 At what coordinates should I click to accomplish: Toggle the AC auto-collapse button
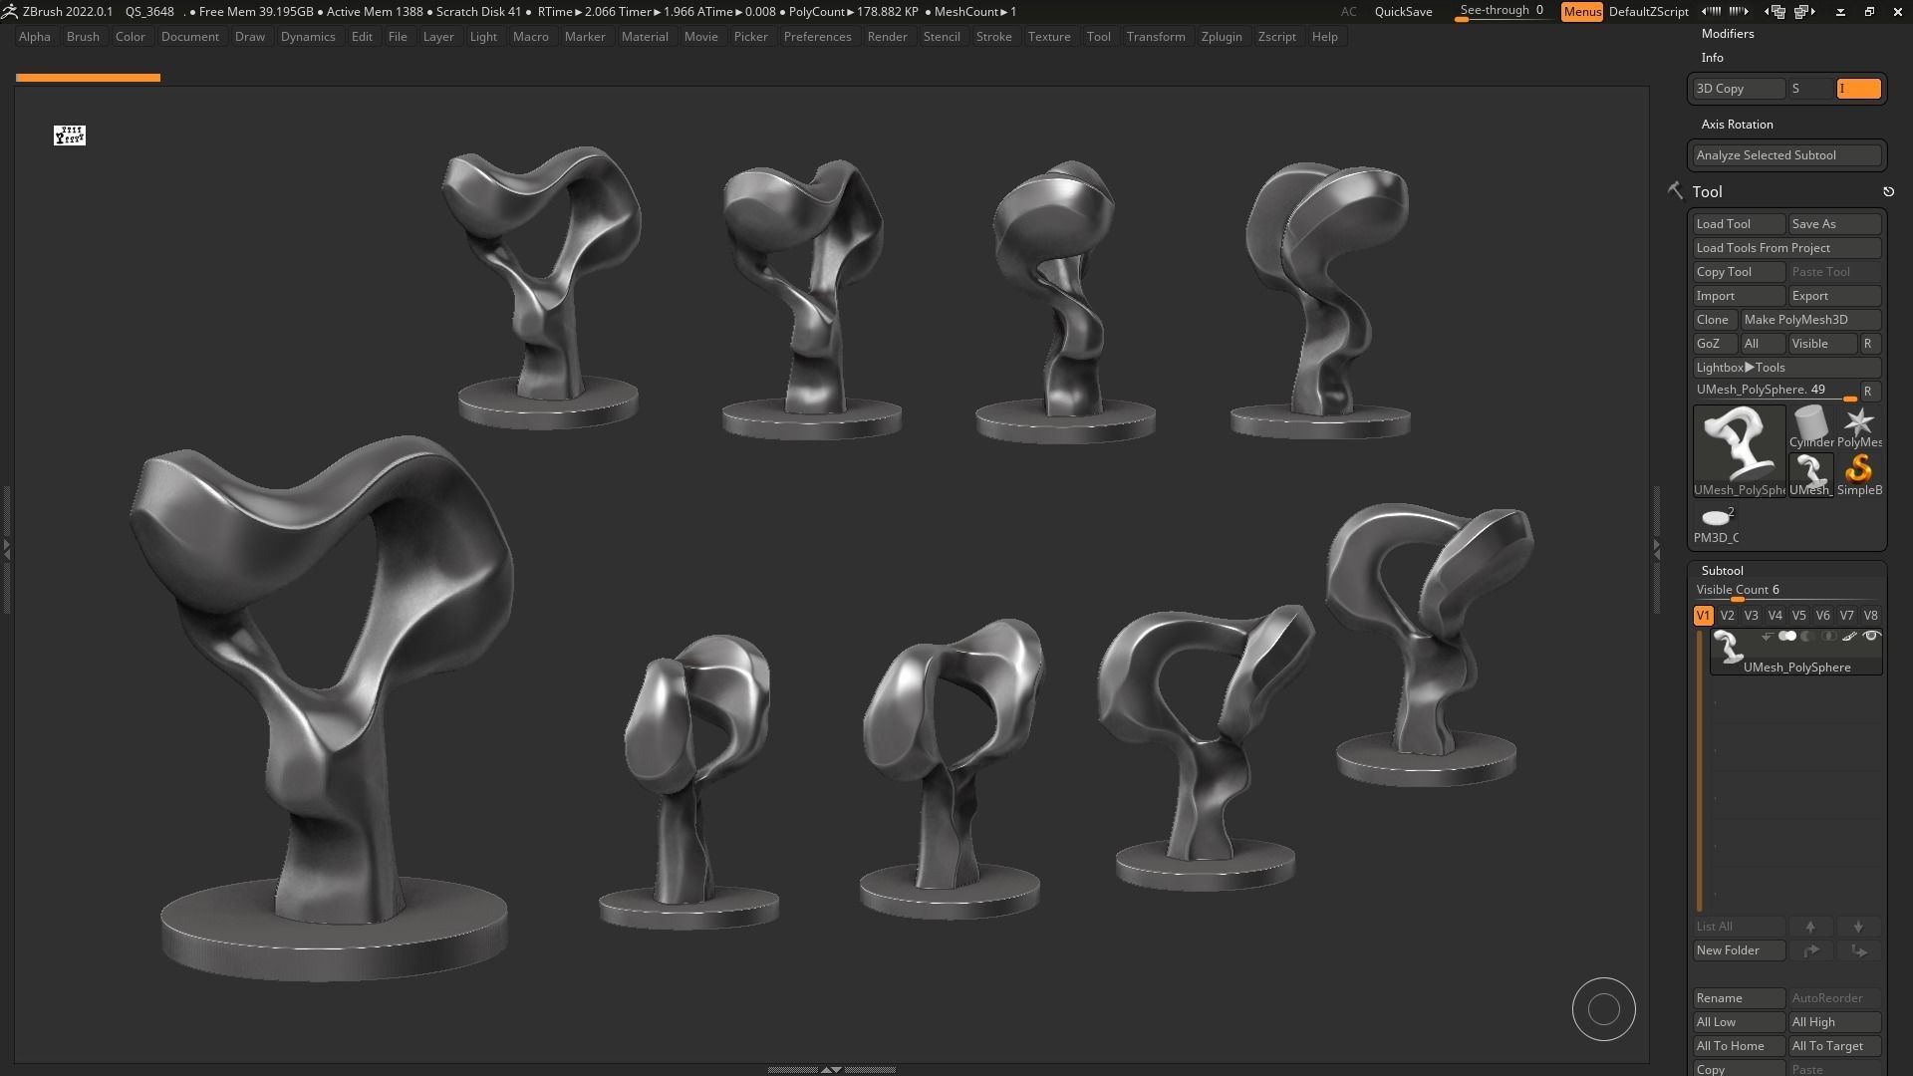pos(1348,12)
